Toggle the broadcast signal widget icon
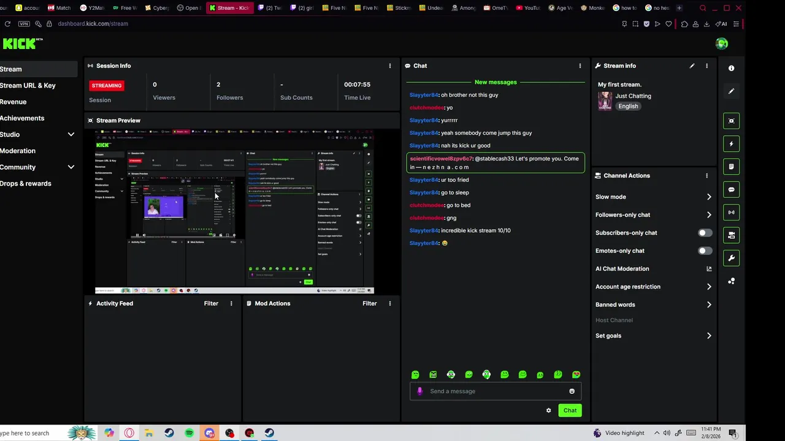The image size is (785, 441). [731, 213]
